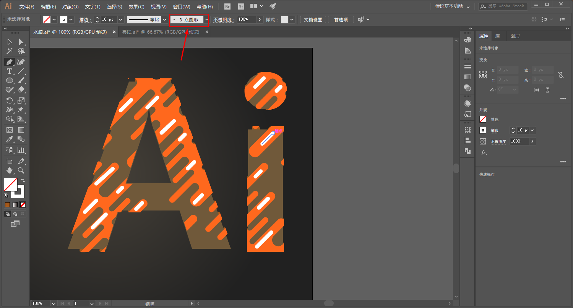This screenshot has height=308, width=573.
Task: Switch to the 尝试.ai document tab
Action: pos(161,32)
